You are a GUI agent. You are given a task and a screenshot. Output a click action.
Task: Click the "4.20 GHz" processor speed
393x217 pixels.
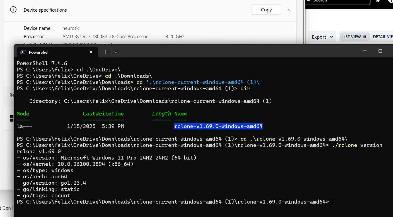coord(175,36)
